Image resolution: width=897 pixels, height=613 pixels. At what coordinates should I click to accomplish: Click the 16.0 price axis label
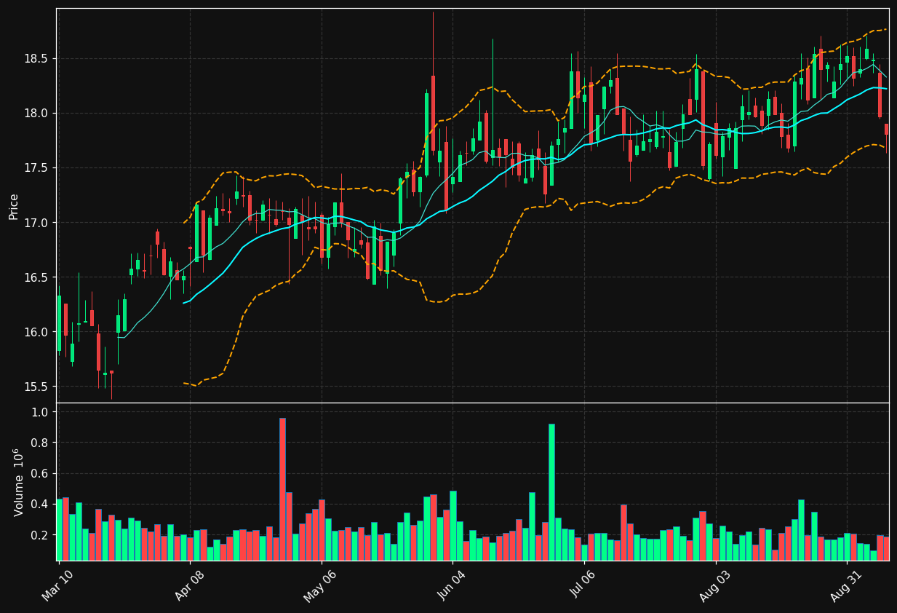pyautogui.click(x=36, y=332)
